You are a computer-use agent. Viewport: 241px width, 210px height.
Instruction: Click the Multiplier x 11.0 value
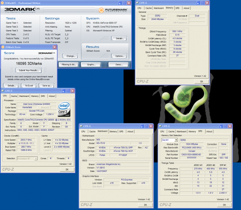[x=26, y=143]
